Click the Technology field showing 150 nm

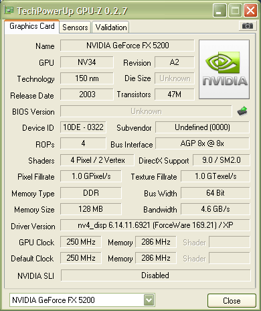click(x=87, y=78)
